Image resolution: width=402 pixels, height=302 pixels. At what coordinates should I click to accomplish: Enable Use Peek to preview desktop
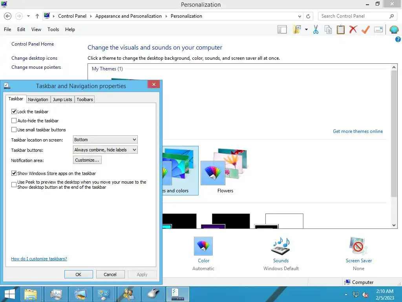click(14, 185)
